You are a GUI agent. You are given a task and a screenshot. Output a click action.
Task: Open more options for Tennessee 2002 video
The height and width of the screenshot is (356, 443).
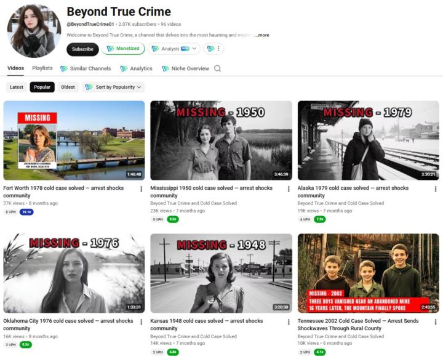coord(436,322)
